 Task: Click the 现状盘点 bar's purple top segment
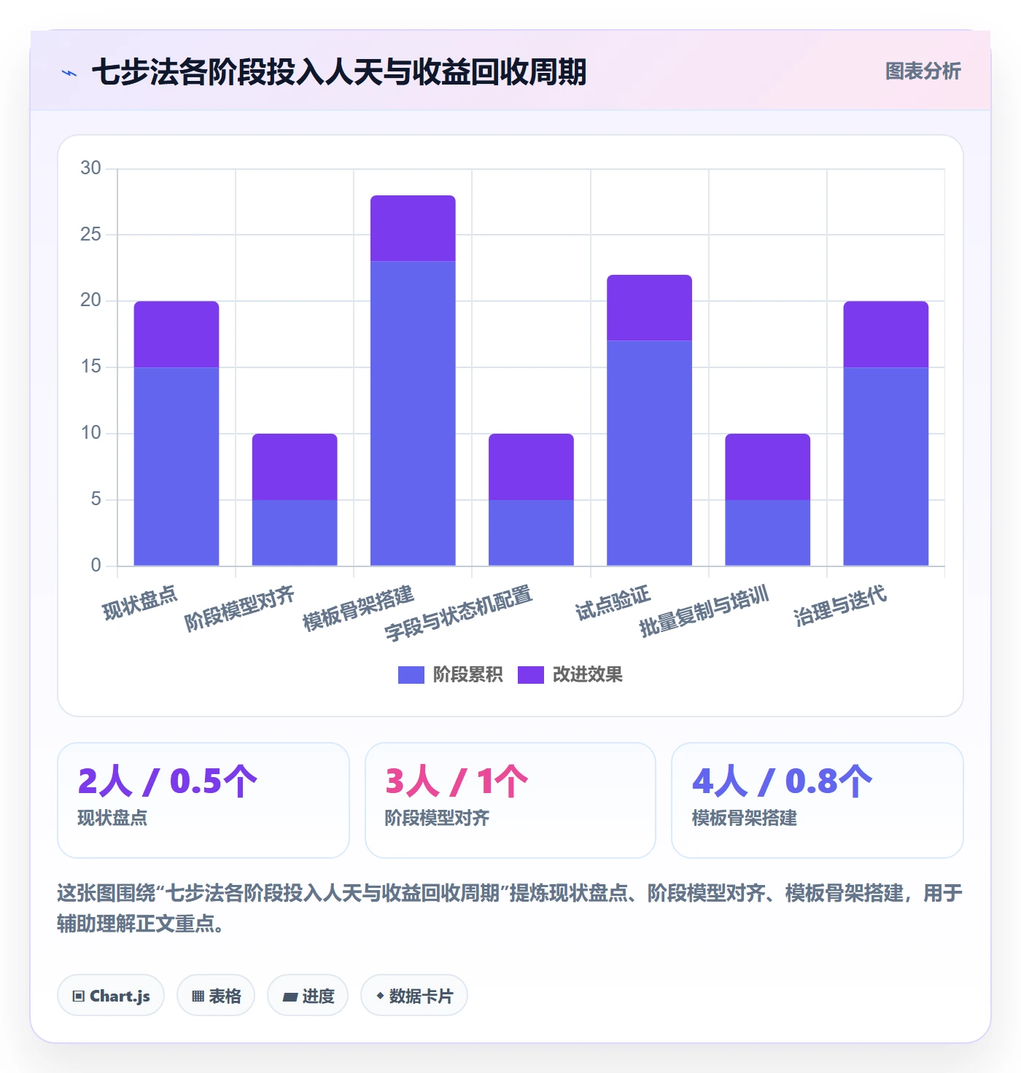click(176, 335)
